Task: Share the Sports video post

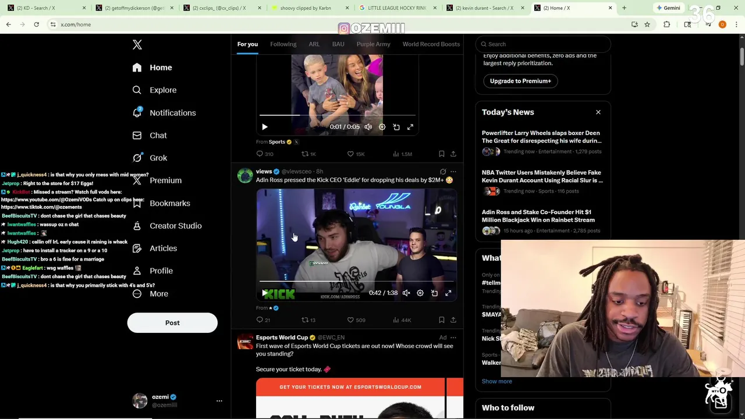Action: point(453,154)
